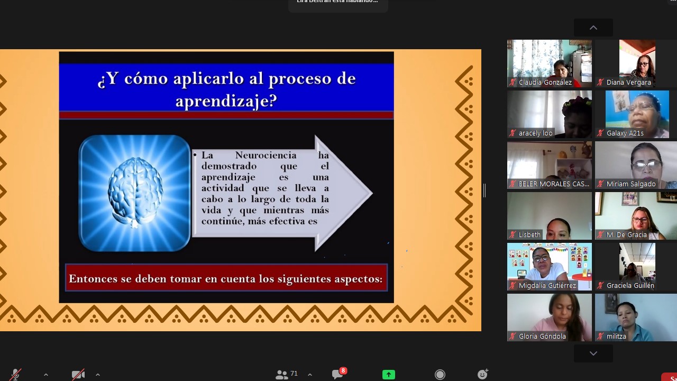Click muted mic icon on Miriam Salgado
Screen dimensions: 677x381
click(x=600, y=184)
